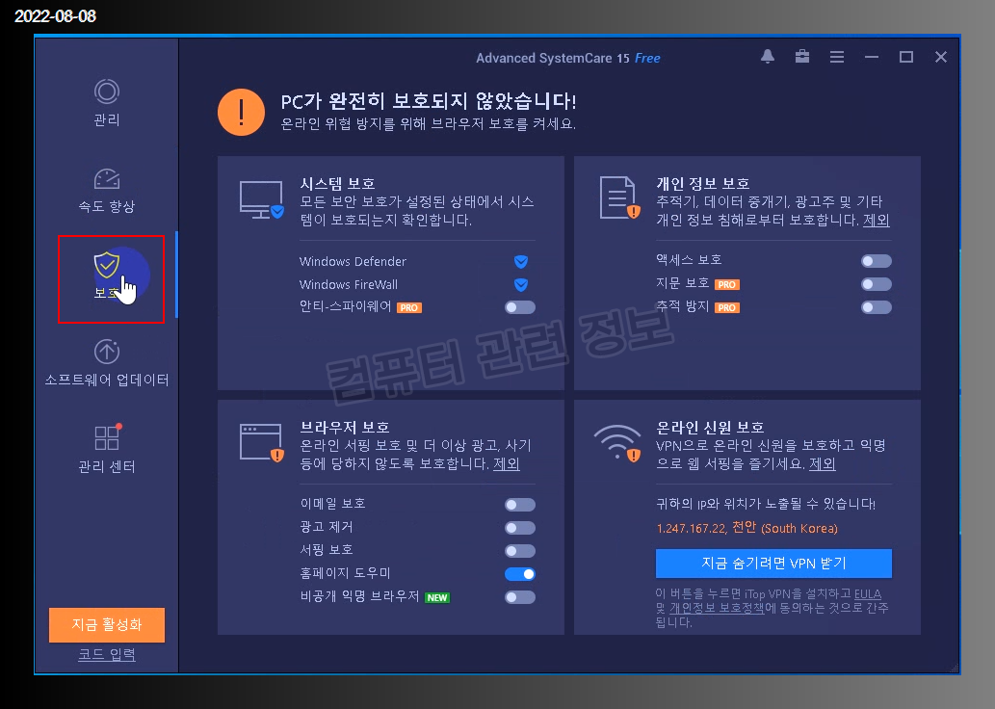
Task: Click the 코드 입력 link
Action: 107,654
